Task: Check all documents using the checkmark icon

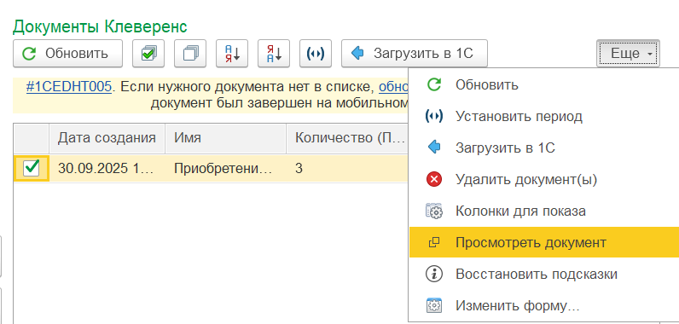Action: [148, 54]
